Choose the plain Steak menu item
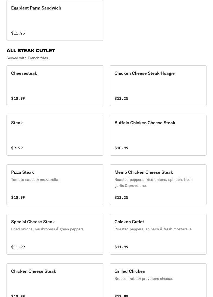Viewport: 213px width, 297px height. coord(55,135)
